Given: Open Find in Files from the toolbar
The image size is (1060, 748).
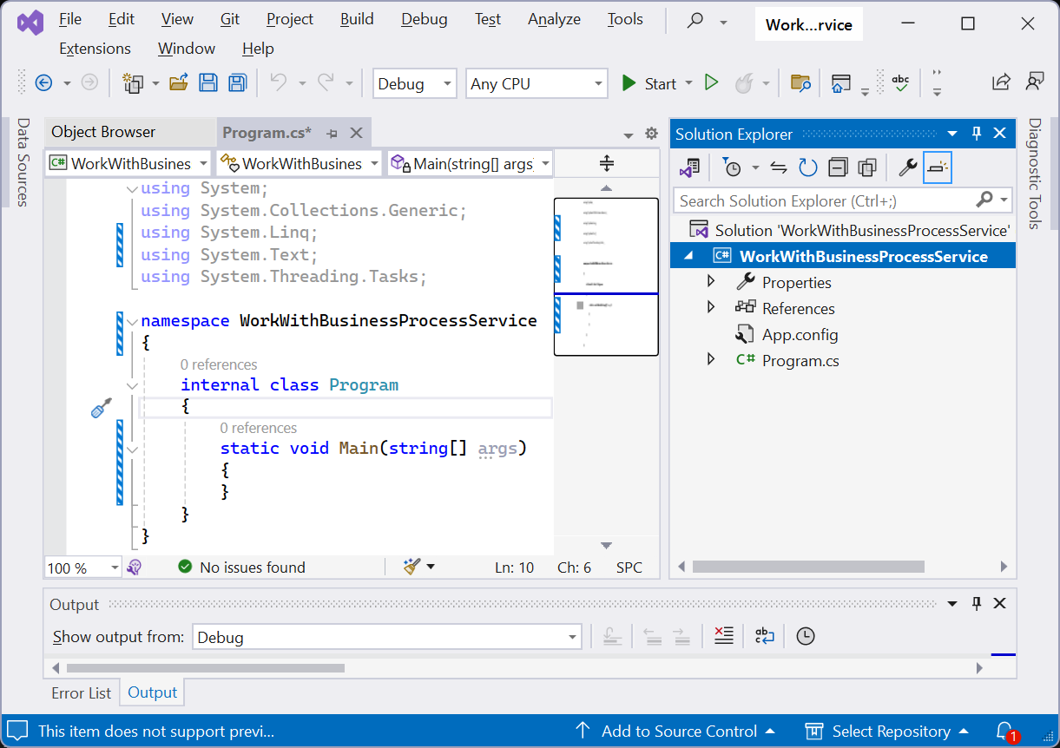Looking at the screenshot, I should [800, 83].
